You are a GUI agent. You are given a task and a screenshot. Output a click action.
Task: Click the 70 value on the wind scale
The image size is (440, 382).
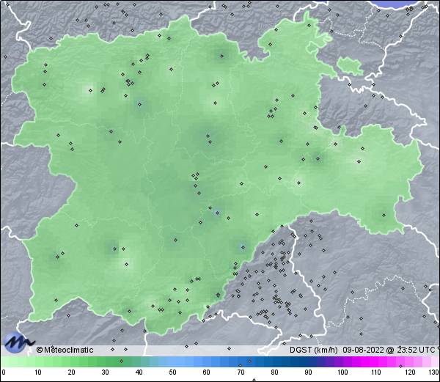pos(241,372)
